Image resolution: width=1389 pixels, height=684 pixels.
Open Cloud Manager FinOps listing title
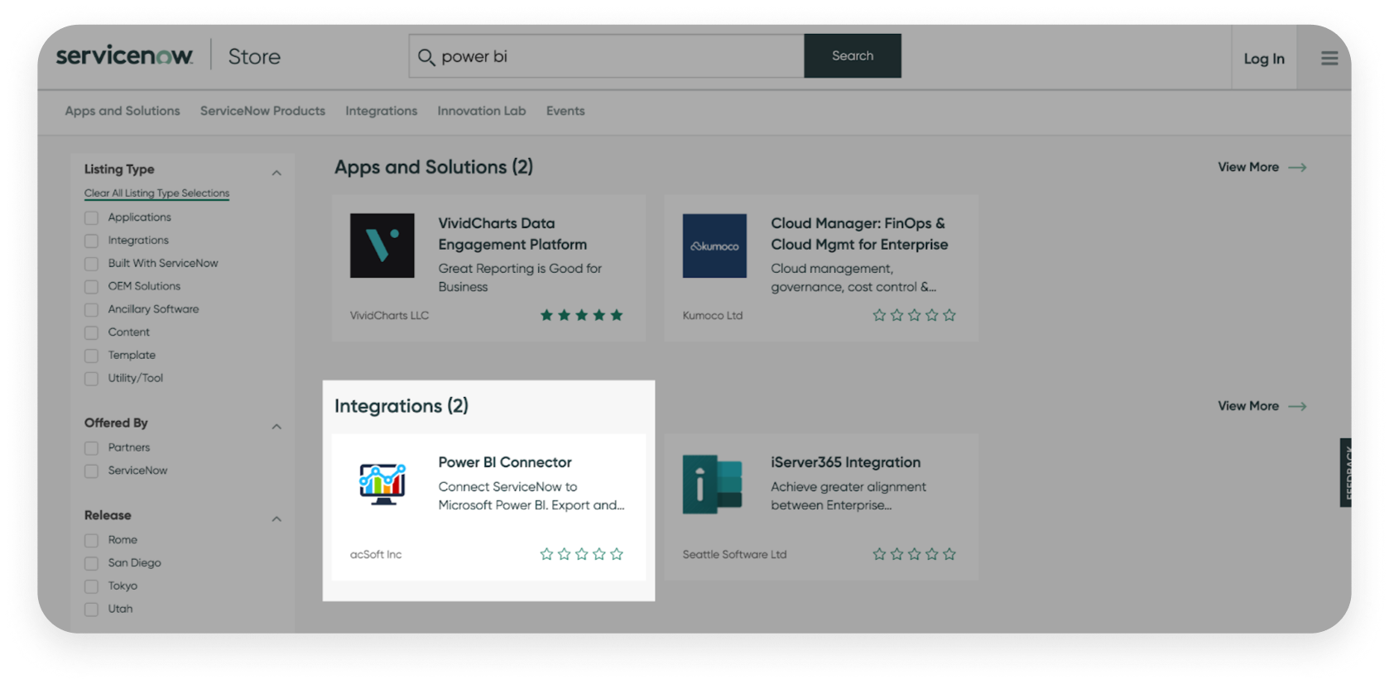[859, 234]
